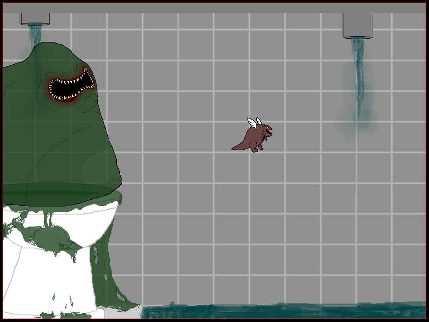Click the monster's toothy mouth
Viewport: 429px width, 322px height.
click(x=68, y=86)
